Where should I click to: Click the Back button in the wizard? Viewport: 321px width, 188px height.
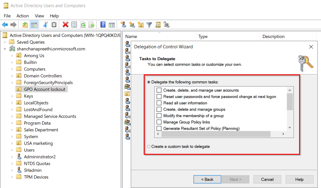207,179
